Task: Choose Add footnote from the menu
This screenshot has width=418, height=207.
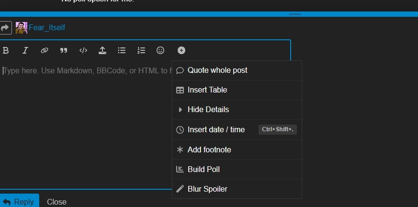Action: tap(209, 149)
